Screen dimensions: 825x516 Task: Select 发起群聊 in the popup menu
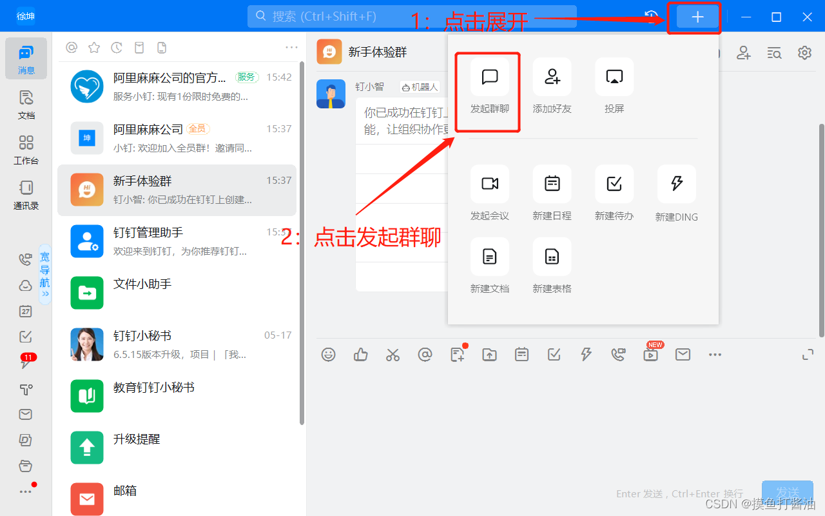pyautogui.click(x=489, y=86)
